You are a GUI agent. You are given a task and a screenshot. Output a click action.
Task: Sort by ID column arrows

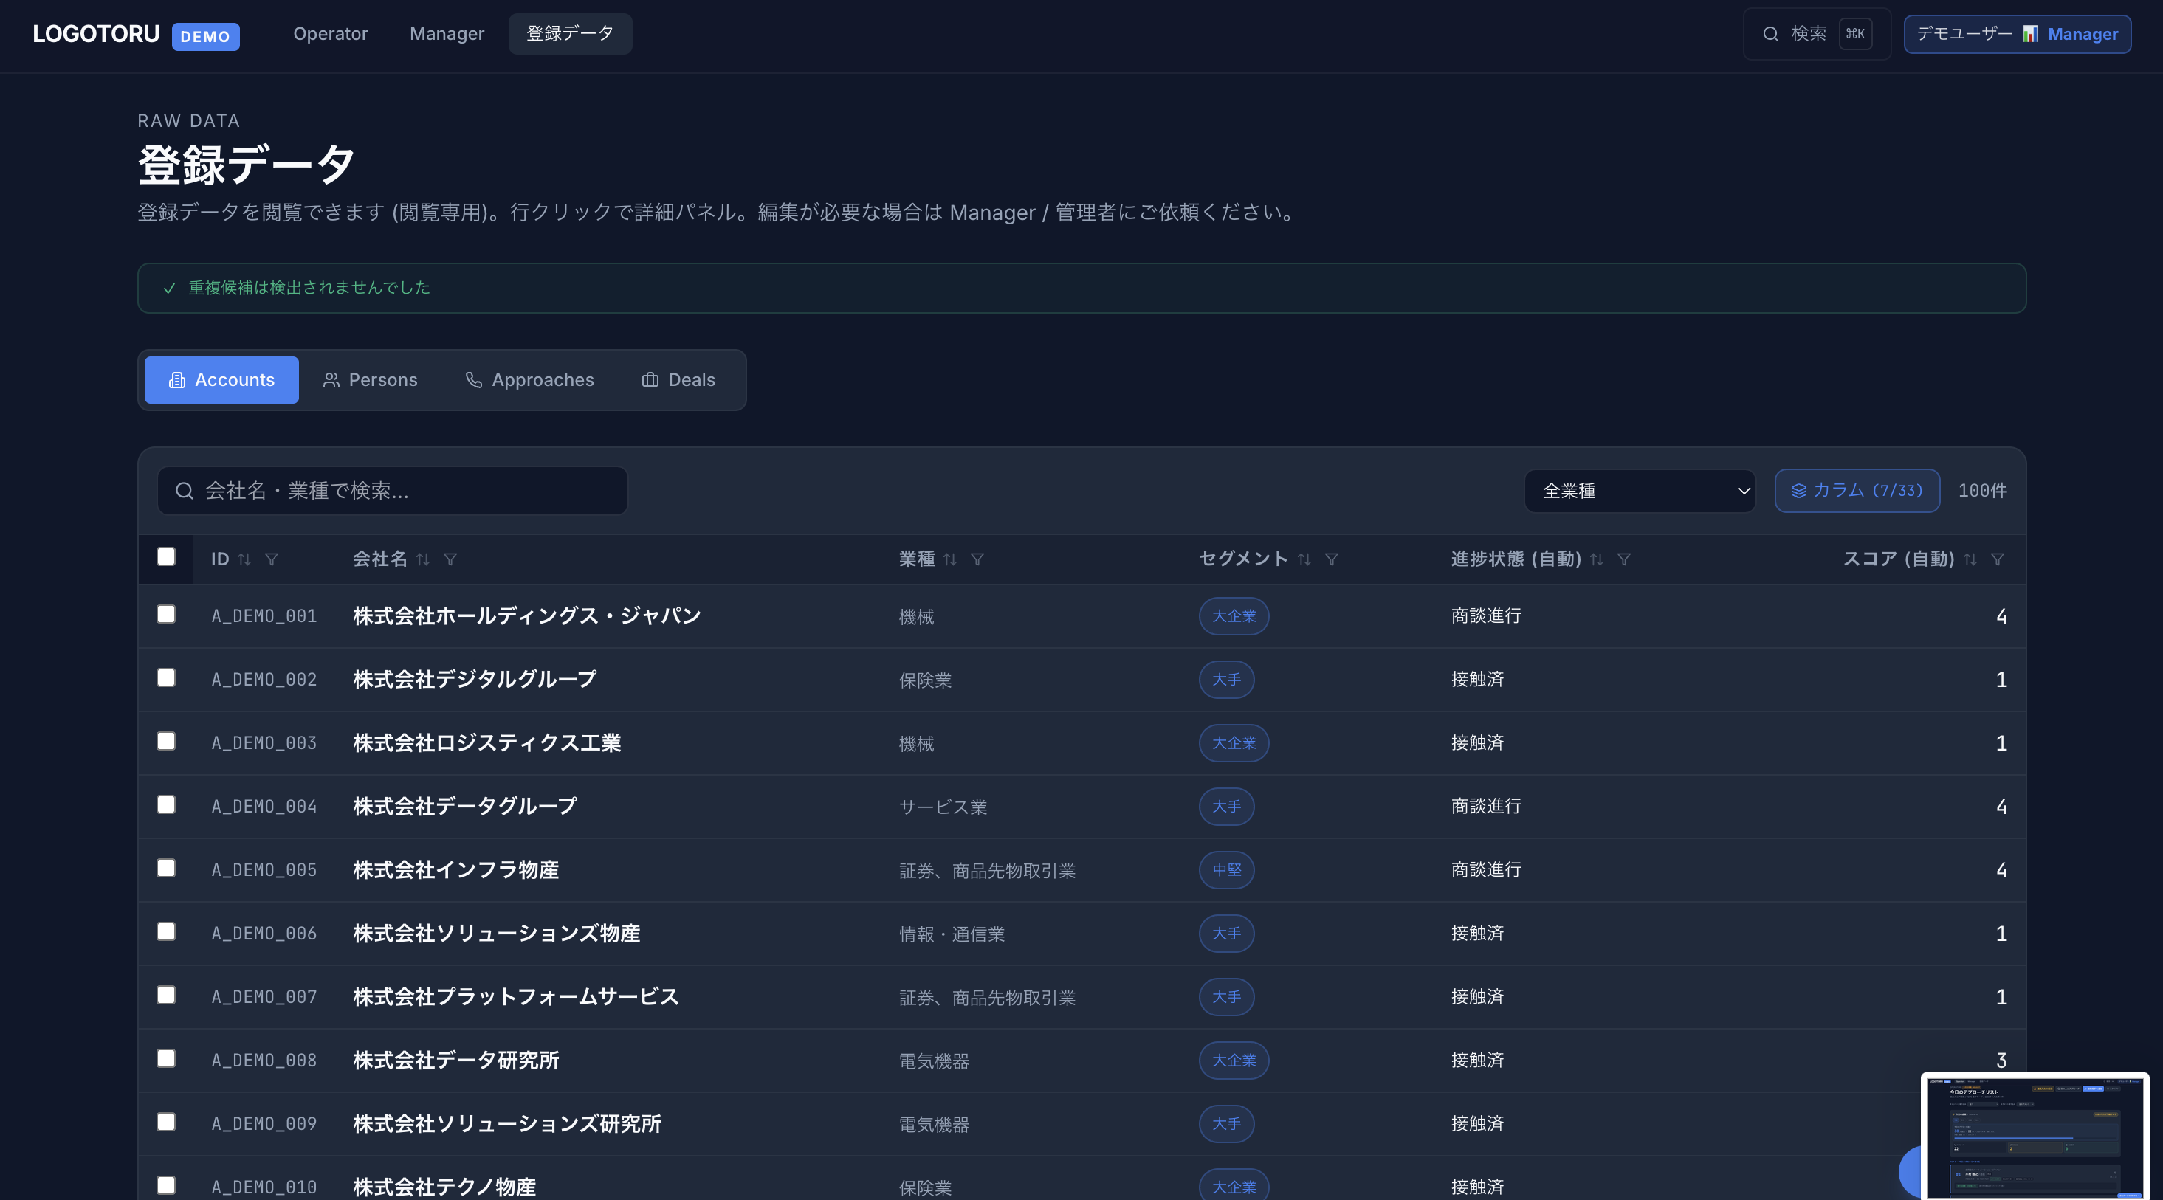click(244, 559)
